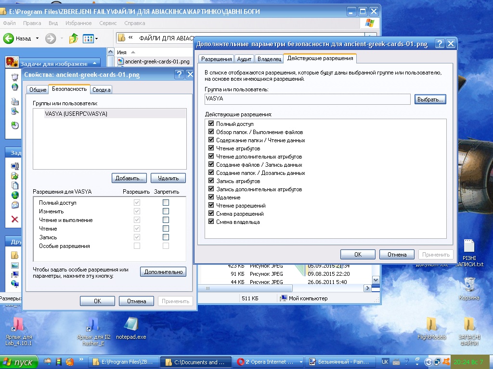Click the Firefox quick launch icon in taskbar

pyautogui.click(x=70, y=361)
